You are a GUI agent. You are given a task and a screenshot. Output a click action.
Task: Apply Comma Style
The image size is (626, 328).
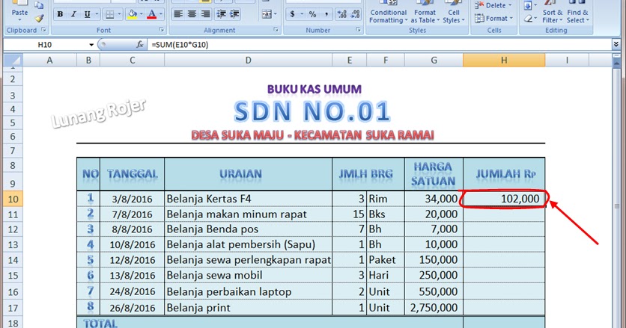[x=326, y=14]
